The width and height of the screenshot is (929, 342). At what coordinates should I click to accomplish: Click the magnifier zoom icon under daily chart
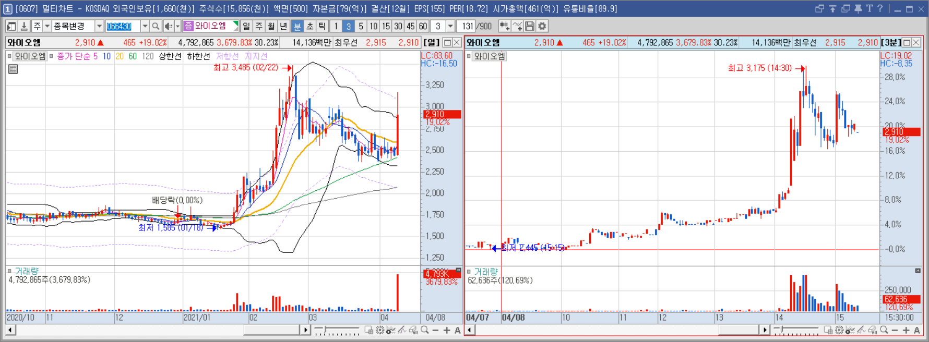tap(425, 330)
